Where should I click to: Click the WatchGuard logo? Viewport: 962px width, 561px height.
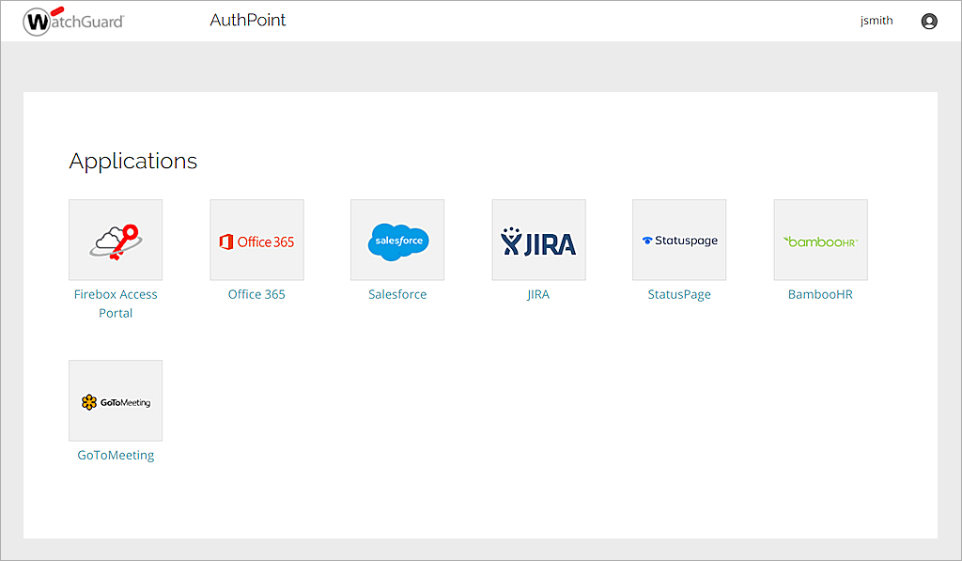coord(73,20)
